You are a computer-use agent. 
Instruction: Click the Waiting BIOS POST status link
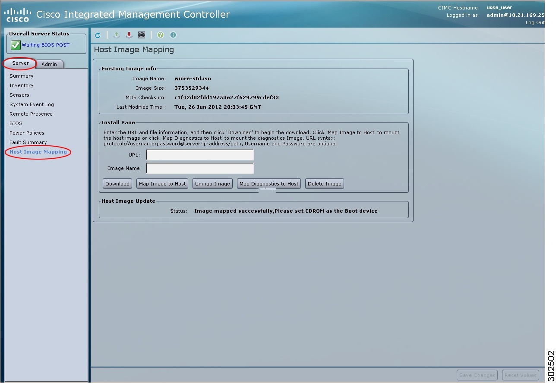[46, 45]
